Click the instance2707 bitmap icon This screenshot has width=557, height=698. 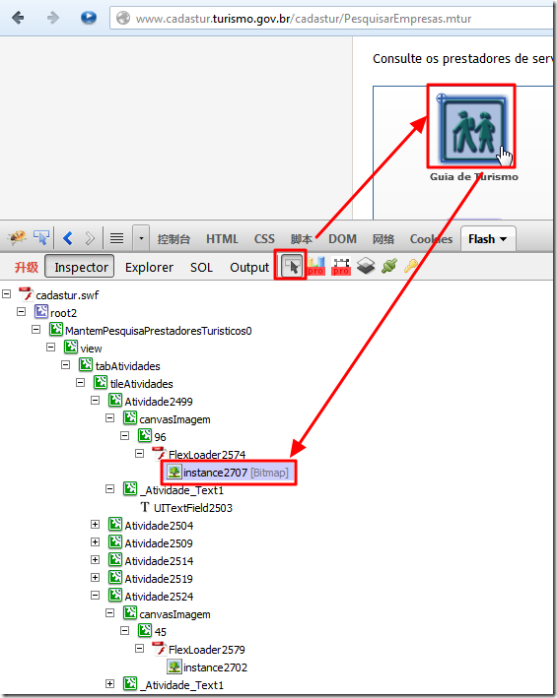click(x=174, y=472)
